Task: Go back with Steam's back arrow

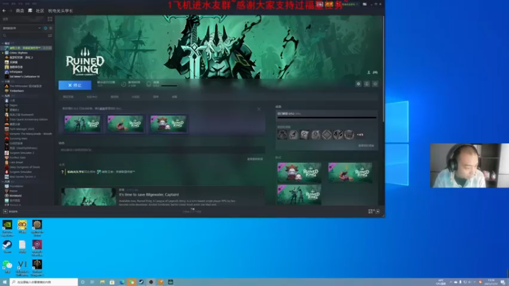Action: pos(4,11)
